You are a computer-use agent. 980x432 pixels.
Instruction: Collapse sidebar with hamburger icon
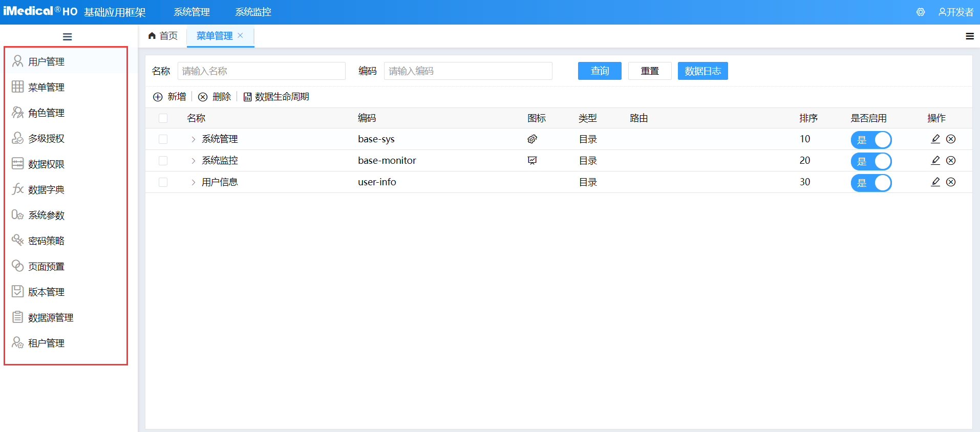click(67, 37)
